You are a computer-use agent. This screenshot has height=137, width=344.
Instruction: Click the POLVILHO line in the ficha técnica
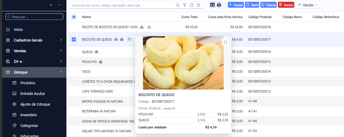click(x=183, y=114)
